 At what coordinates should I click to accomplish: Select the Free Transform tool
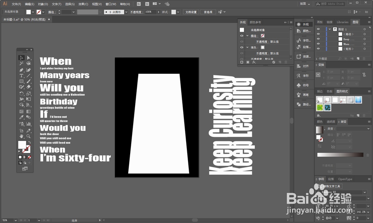[29, 99]
